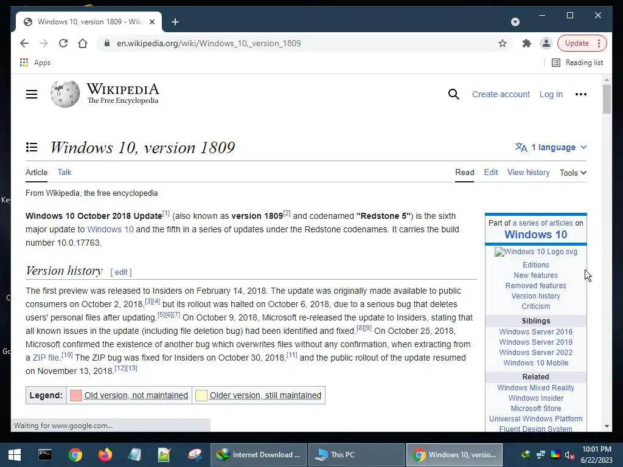Open the Microsoft Store sidebar link
Screen dimensions: 623x467
[x=535, y=408]
